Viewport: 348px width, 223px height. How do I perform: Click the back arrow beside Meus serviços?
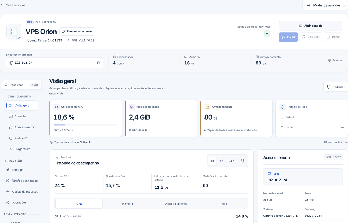(x=2, y=5)
